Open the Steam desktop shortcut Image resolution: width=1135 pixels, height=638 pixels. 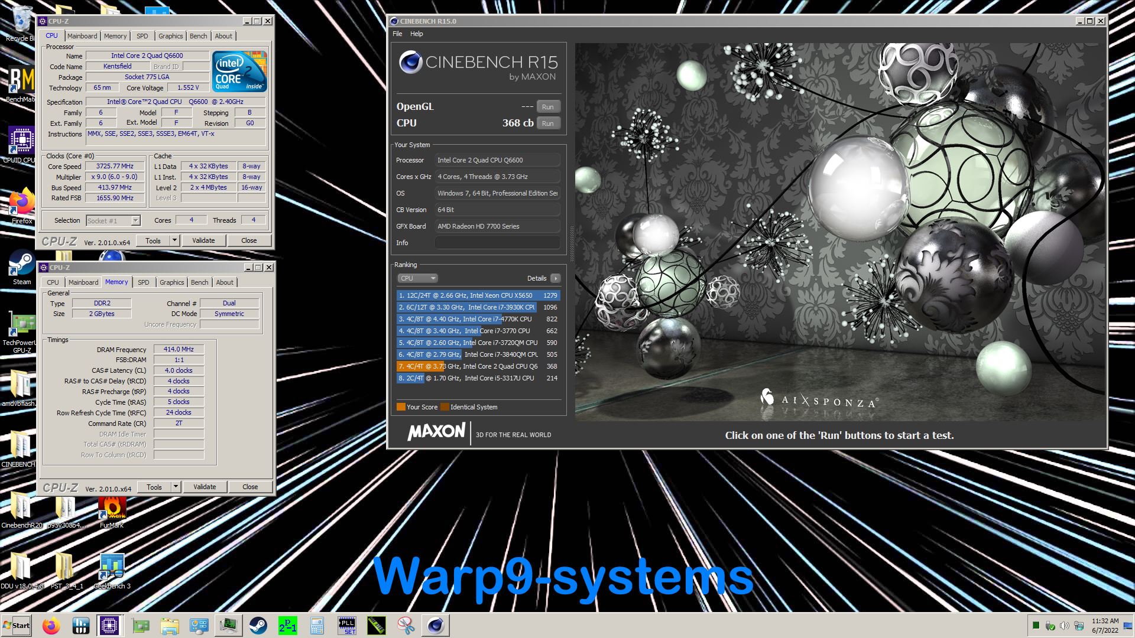21,267
